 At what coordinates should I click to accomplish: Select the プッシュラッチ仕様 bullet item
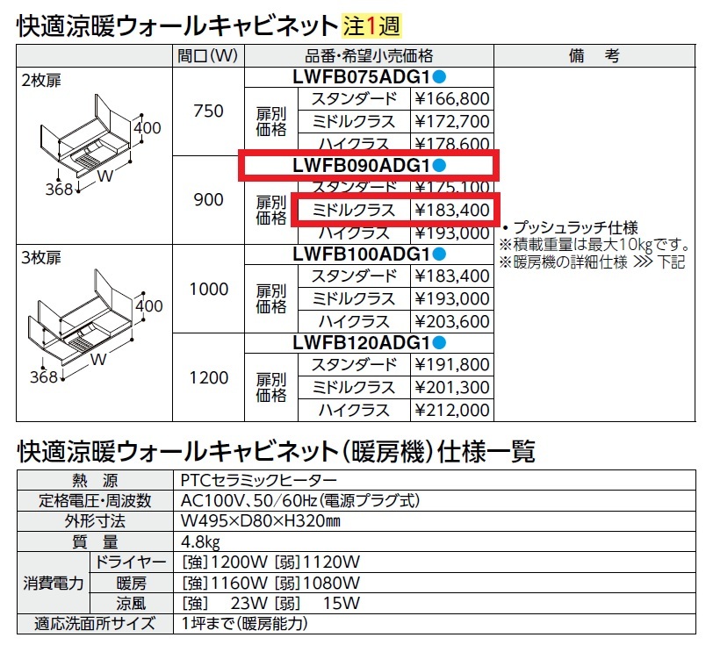tap(571, 226)
